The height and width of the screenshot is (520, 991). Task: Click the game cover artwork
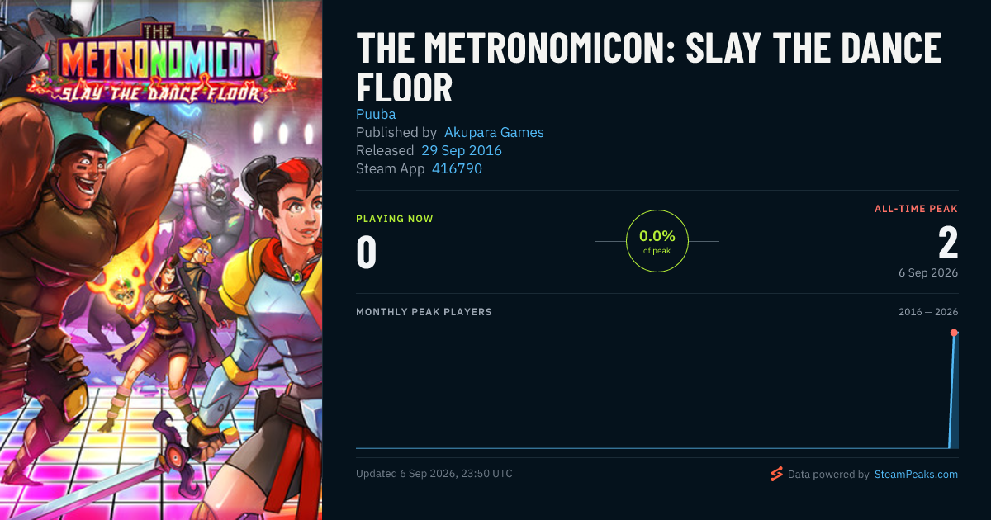[161, 260]
